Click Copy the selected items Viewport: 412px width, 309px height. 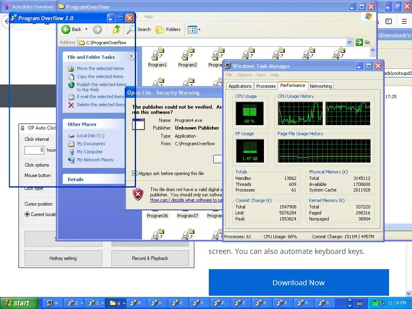(x=100, y=76)
